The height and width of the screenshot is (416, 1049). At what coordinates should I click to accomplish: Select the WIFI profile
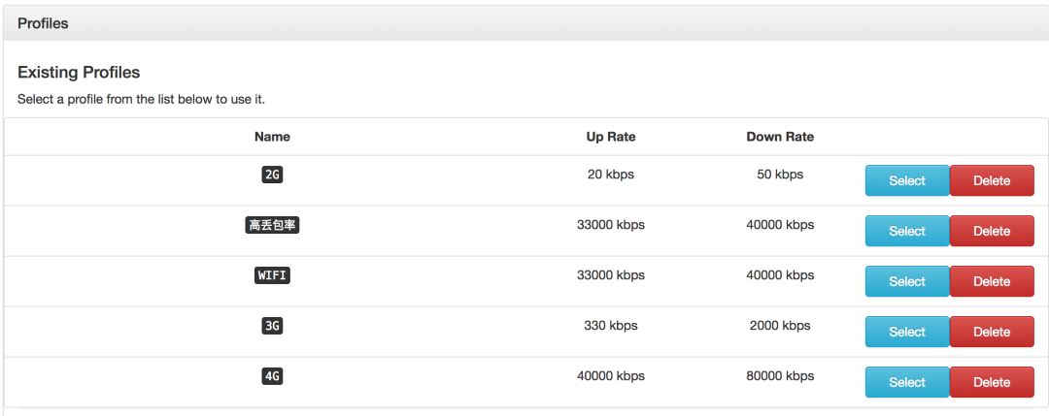click(x=906, y=281)
